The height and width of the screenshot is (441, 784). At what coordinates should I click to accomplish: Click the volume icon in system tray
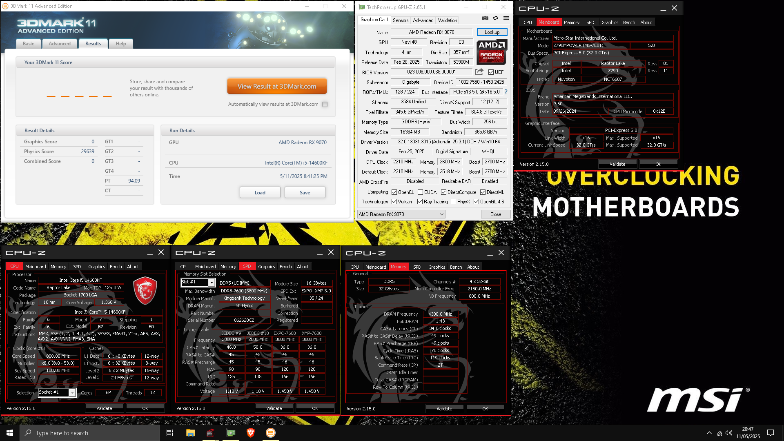tap(729, 433)
